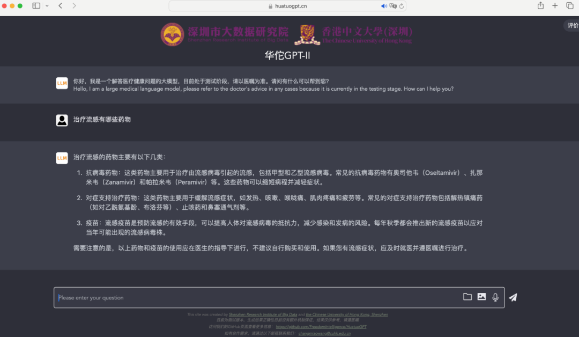Send the question with the paper plane icon
Viewport: 579px width, 337px height.
[x=513, y=297]
